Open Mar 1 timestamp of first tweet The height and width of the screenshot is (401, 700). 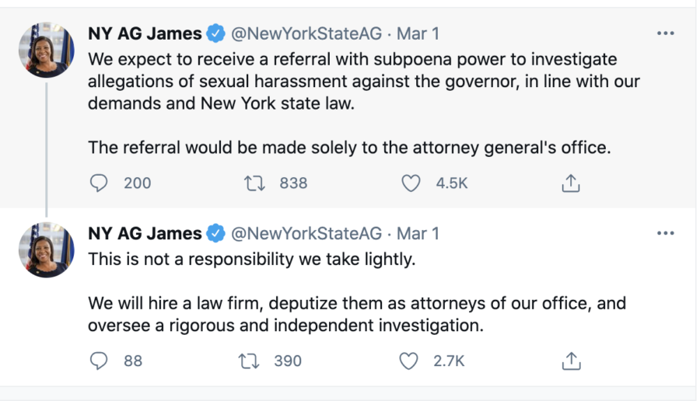click(418, 34)
